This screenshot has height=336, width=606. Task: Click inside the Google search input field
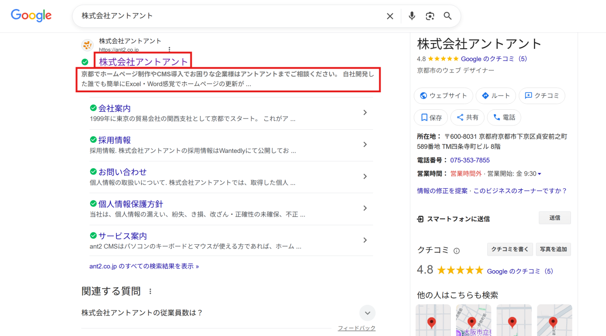coord(227,16)
